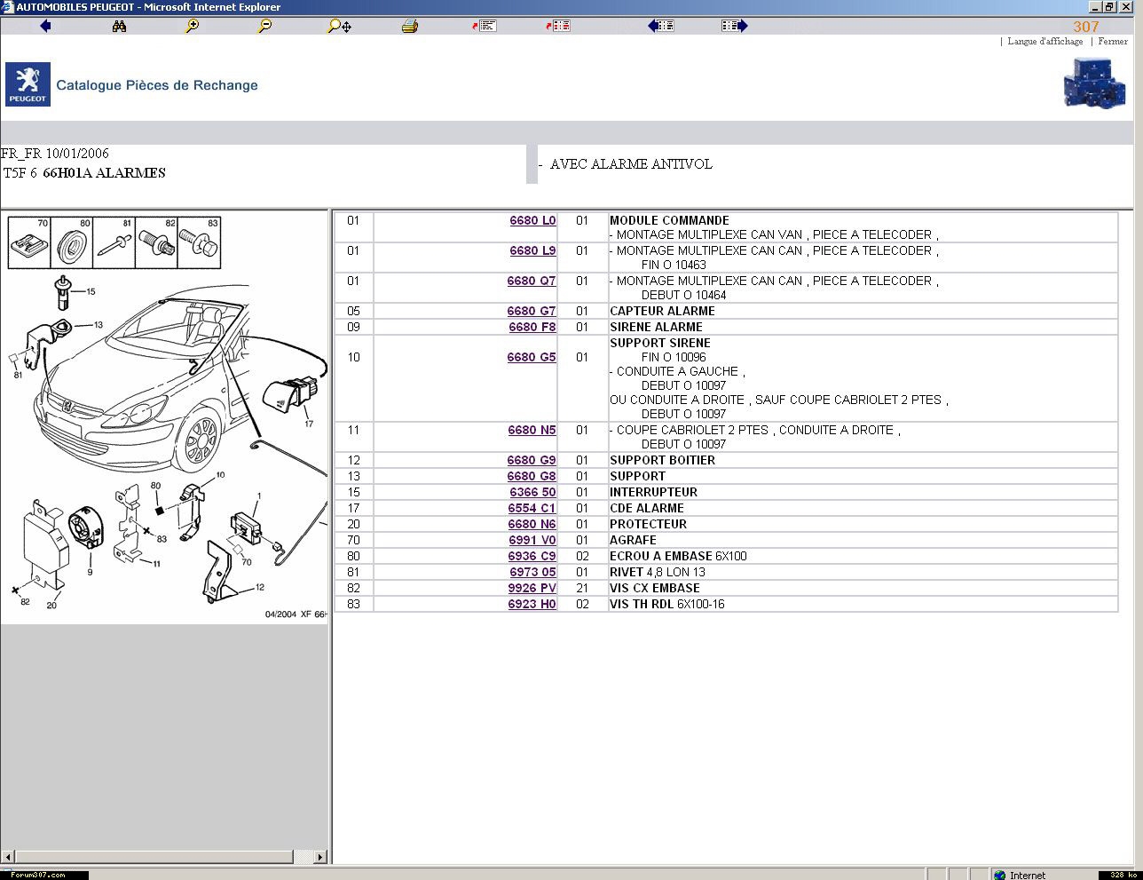This screenshot has height=880, width=1143.
Task: Click the Internet zone globe icon
Action: [x=999, y=875]
